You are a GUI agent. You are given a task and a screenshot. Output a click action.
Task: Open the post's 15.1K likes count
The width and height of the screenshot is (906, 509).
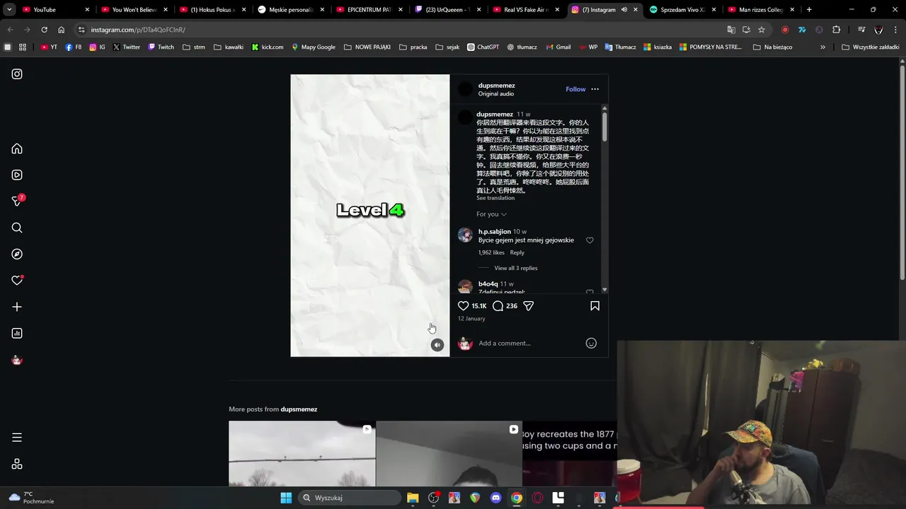coord(479,306)
